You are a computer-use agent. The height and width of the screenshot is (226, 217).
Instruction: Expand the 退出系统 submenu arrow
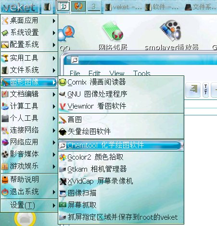[x=54, y=192]
